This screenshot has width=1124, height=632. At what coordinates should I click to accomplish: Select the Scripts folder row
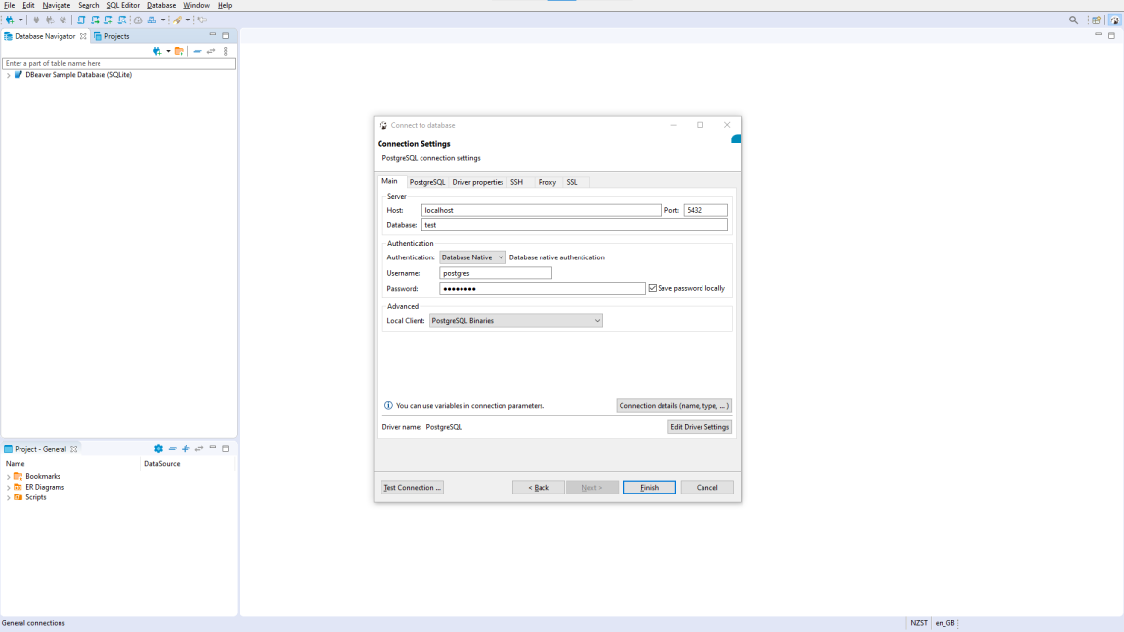[x=36, y=497]
